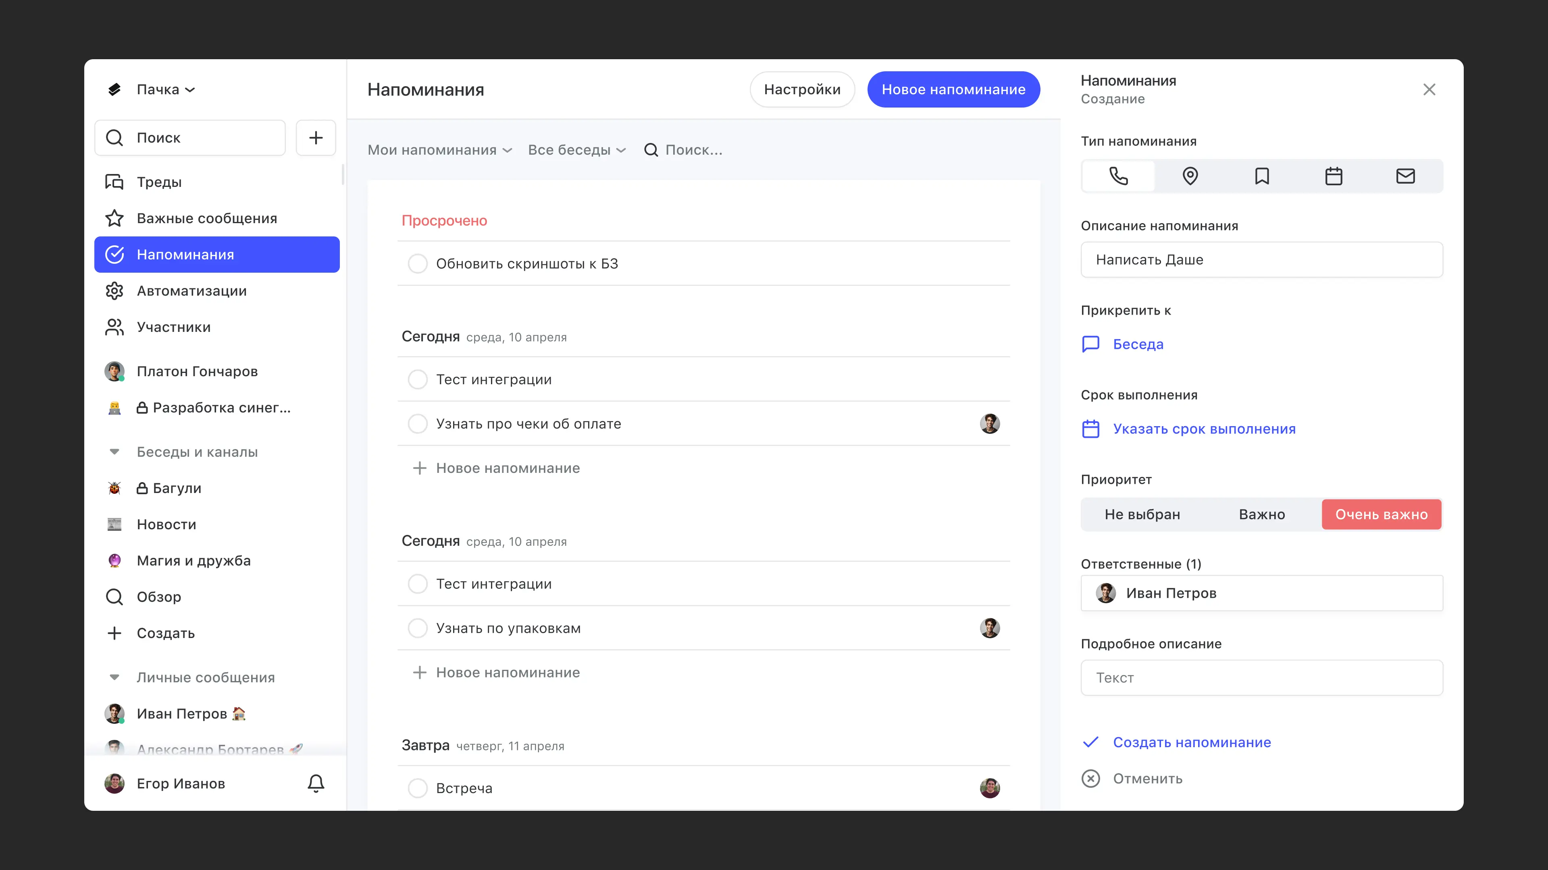
Task: Click the 'Настройки' button
Action: tap(802, 89)
